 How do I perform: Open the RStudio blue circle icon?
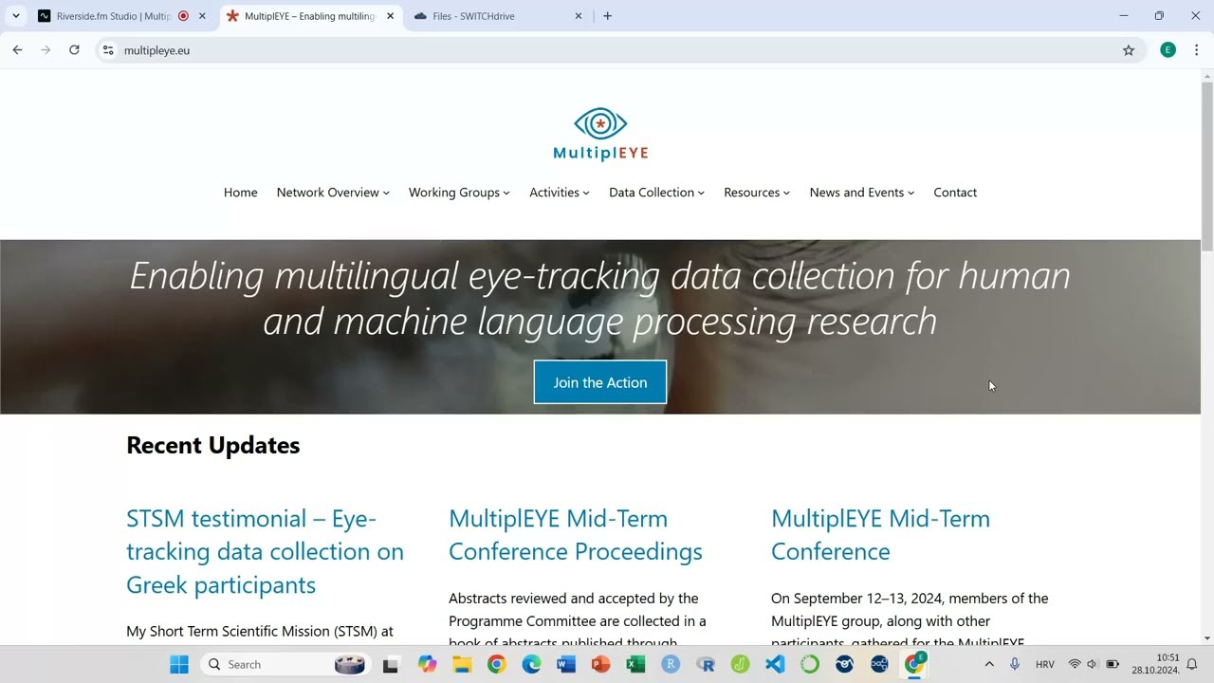671,664
